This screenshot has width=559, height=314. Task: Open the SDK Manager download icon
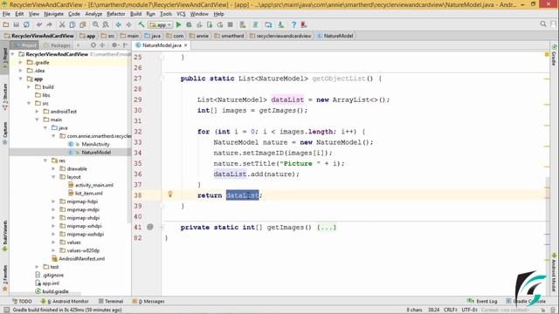(x=281, y=24)
